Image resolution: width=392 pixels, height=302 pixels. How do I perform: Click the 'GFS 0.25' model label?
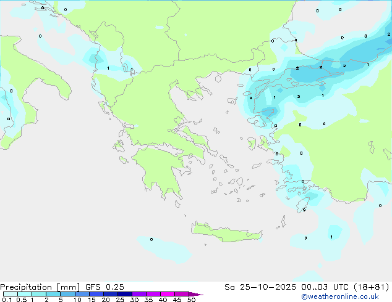[104, 287]
